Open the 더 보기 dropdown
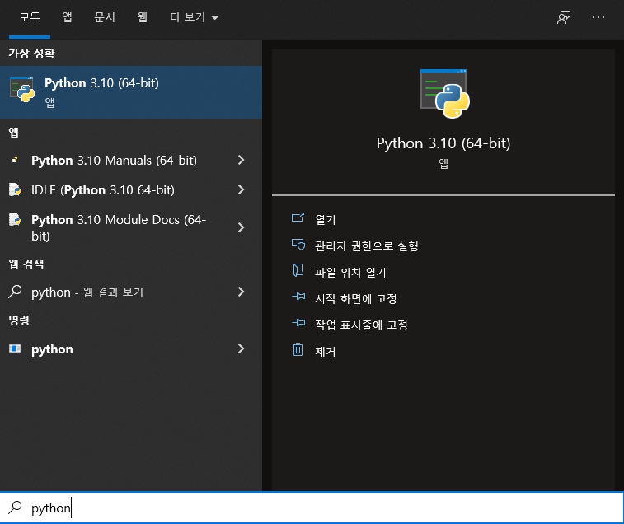The width and height of the screenshot is (624, 524). (195, 17)
